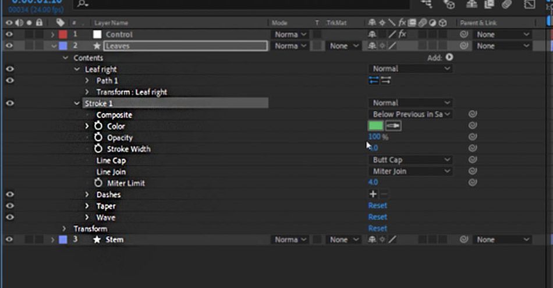Toggle visibility of Taper

(x=9, y=206)
